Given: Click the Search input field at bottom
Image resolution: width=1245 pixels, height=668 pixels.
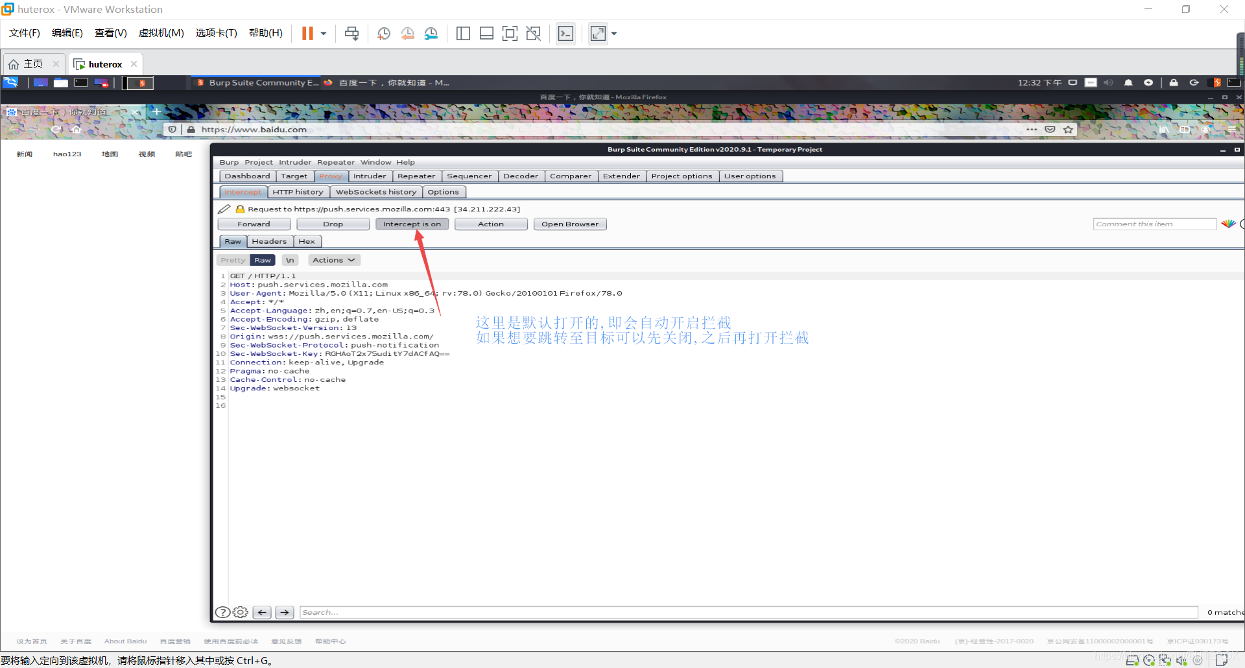Looking at the screenshot, I should click(748, 612).
